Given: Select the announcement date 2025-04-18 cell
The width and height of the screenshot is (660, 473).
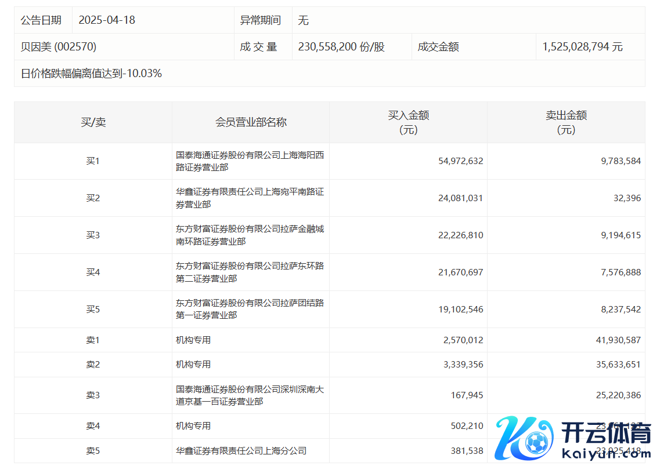Looking at the screenshot, I should click(x=107, y=20).
